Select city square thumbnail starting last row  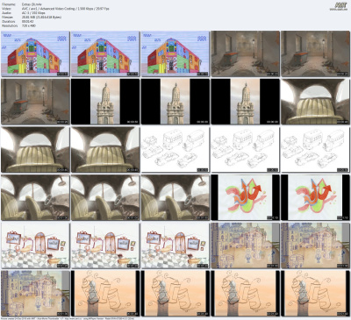35,293
